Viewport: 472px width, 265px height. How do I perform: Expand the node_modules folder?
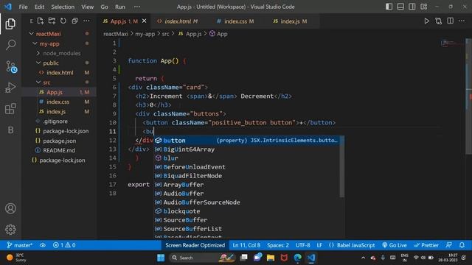(x=62, y=53)
